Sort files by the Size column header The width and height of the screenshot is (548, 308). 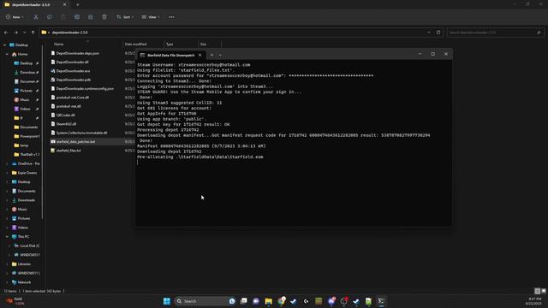(x=203, y=44)
